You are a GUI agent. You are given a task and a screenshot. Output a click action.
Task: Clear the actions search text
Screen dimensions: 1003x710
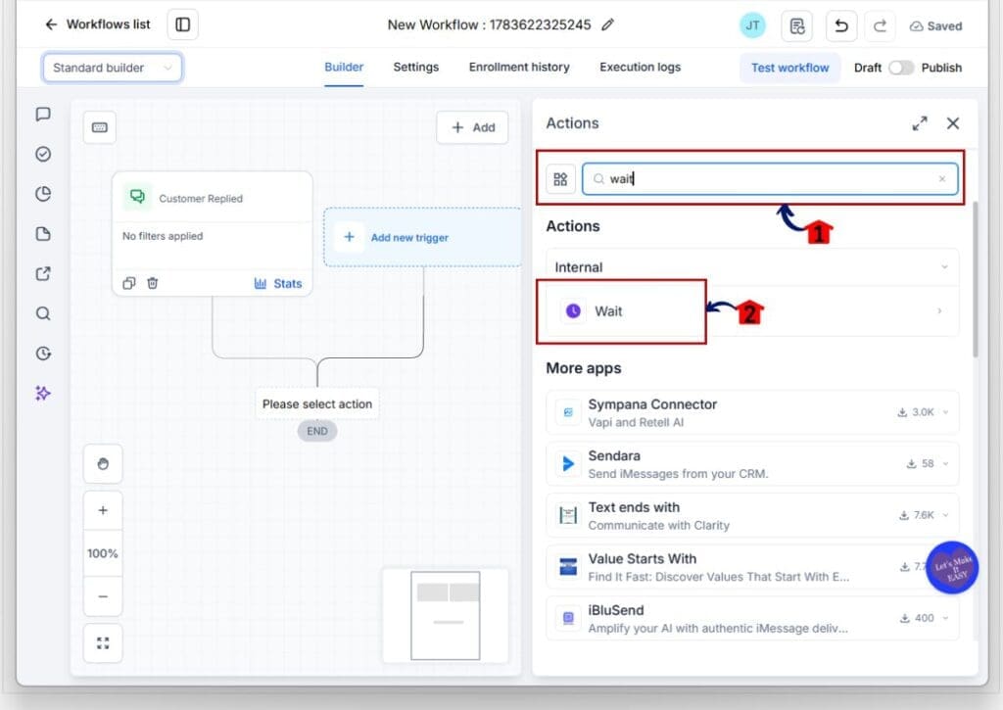941,179
